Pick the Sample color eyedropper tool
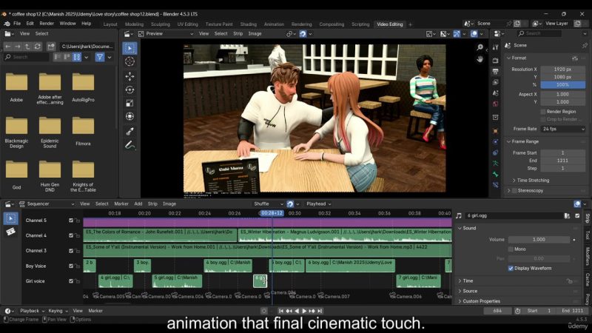The image size is (592, 333). tap(129, 131)
